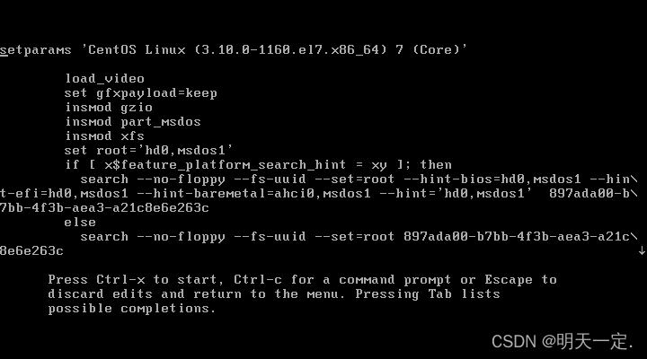Viewport: 647px width, 359px height.
Task: Click the 7bb-4f3b-aea3-a21c8e6e263c UUID line
Action: coord(104,208)
